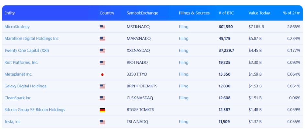This screenshot has width=305, height=131.
Task: Sort by the Value Today column header
Action: (x=259, y=13)
